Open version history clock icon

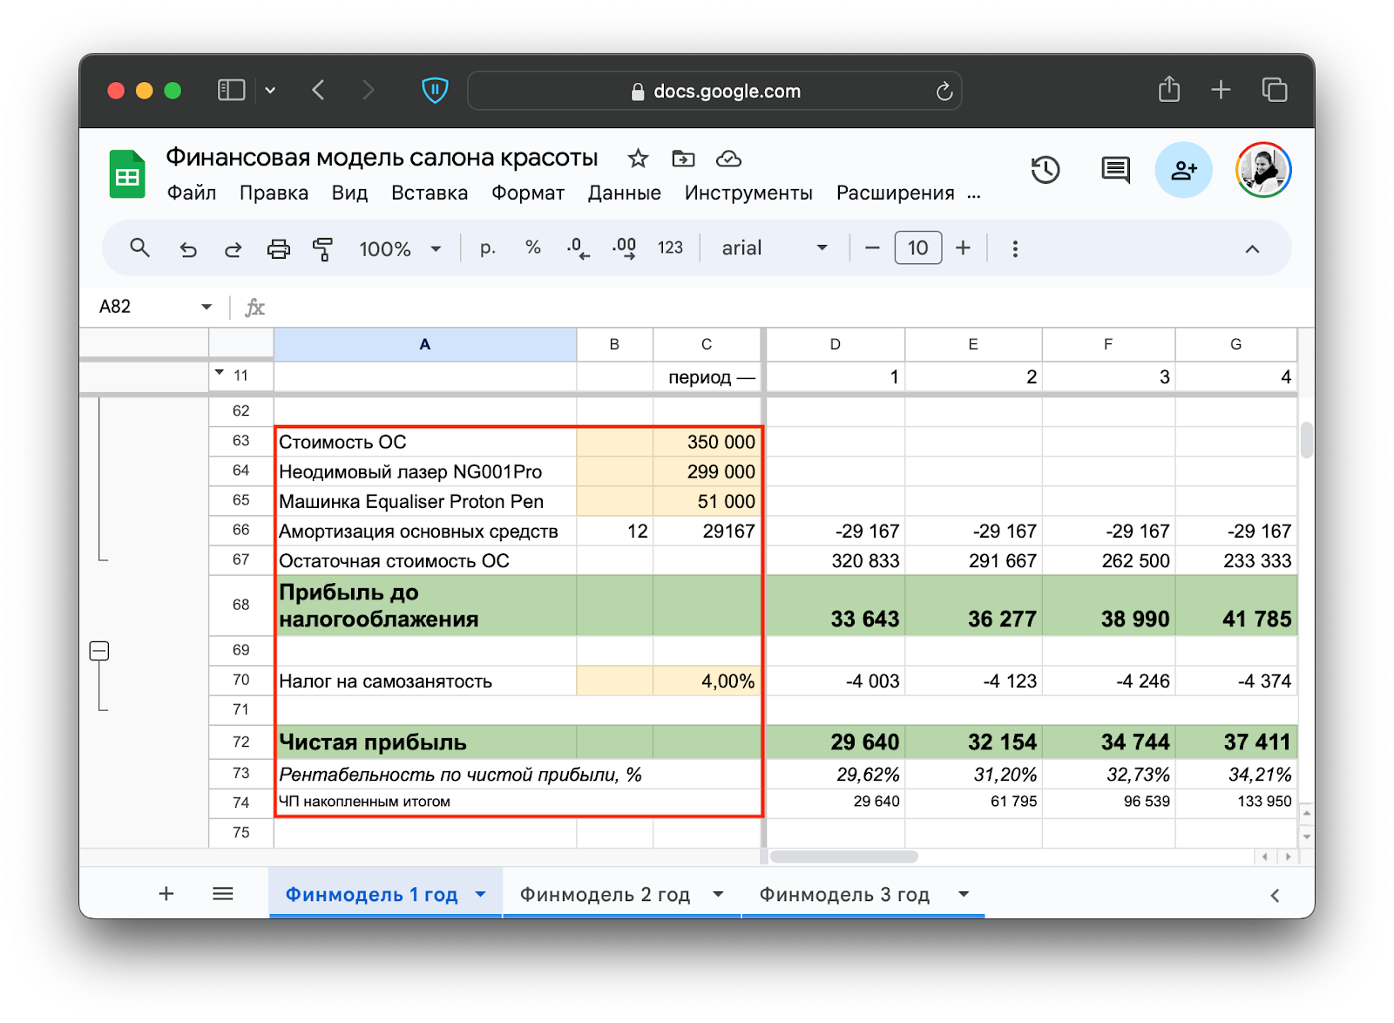[1045, 170]
